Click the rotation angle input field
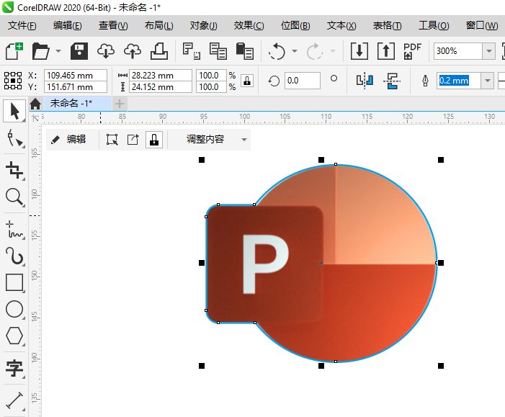Screen dimensions: 505x417 point(302,81)
